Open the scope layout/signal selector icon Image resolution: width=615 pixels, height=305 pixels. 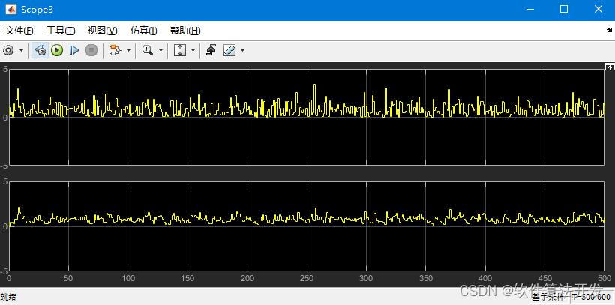click(115, 50)
